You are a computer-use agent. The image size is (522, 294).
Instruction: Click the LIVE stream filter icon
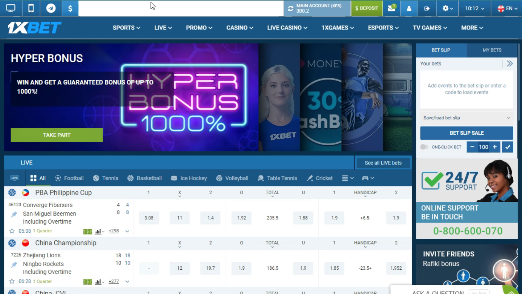[x=14, y=178]
